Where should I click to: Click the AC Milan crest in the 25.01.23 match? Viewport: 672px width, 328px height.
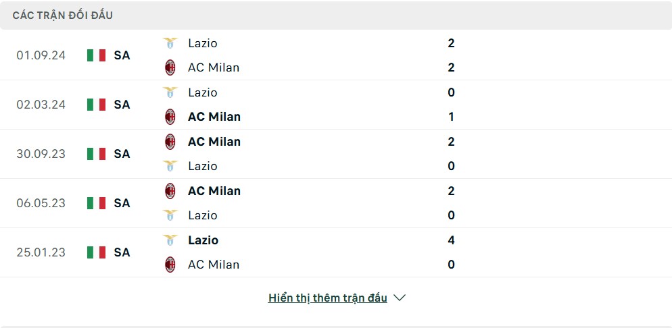[x=170, y=265]
